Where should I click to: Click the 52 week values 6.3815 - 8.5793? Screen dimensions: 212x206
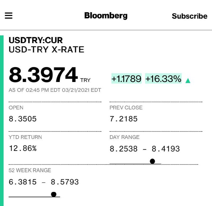point(44,182)
